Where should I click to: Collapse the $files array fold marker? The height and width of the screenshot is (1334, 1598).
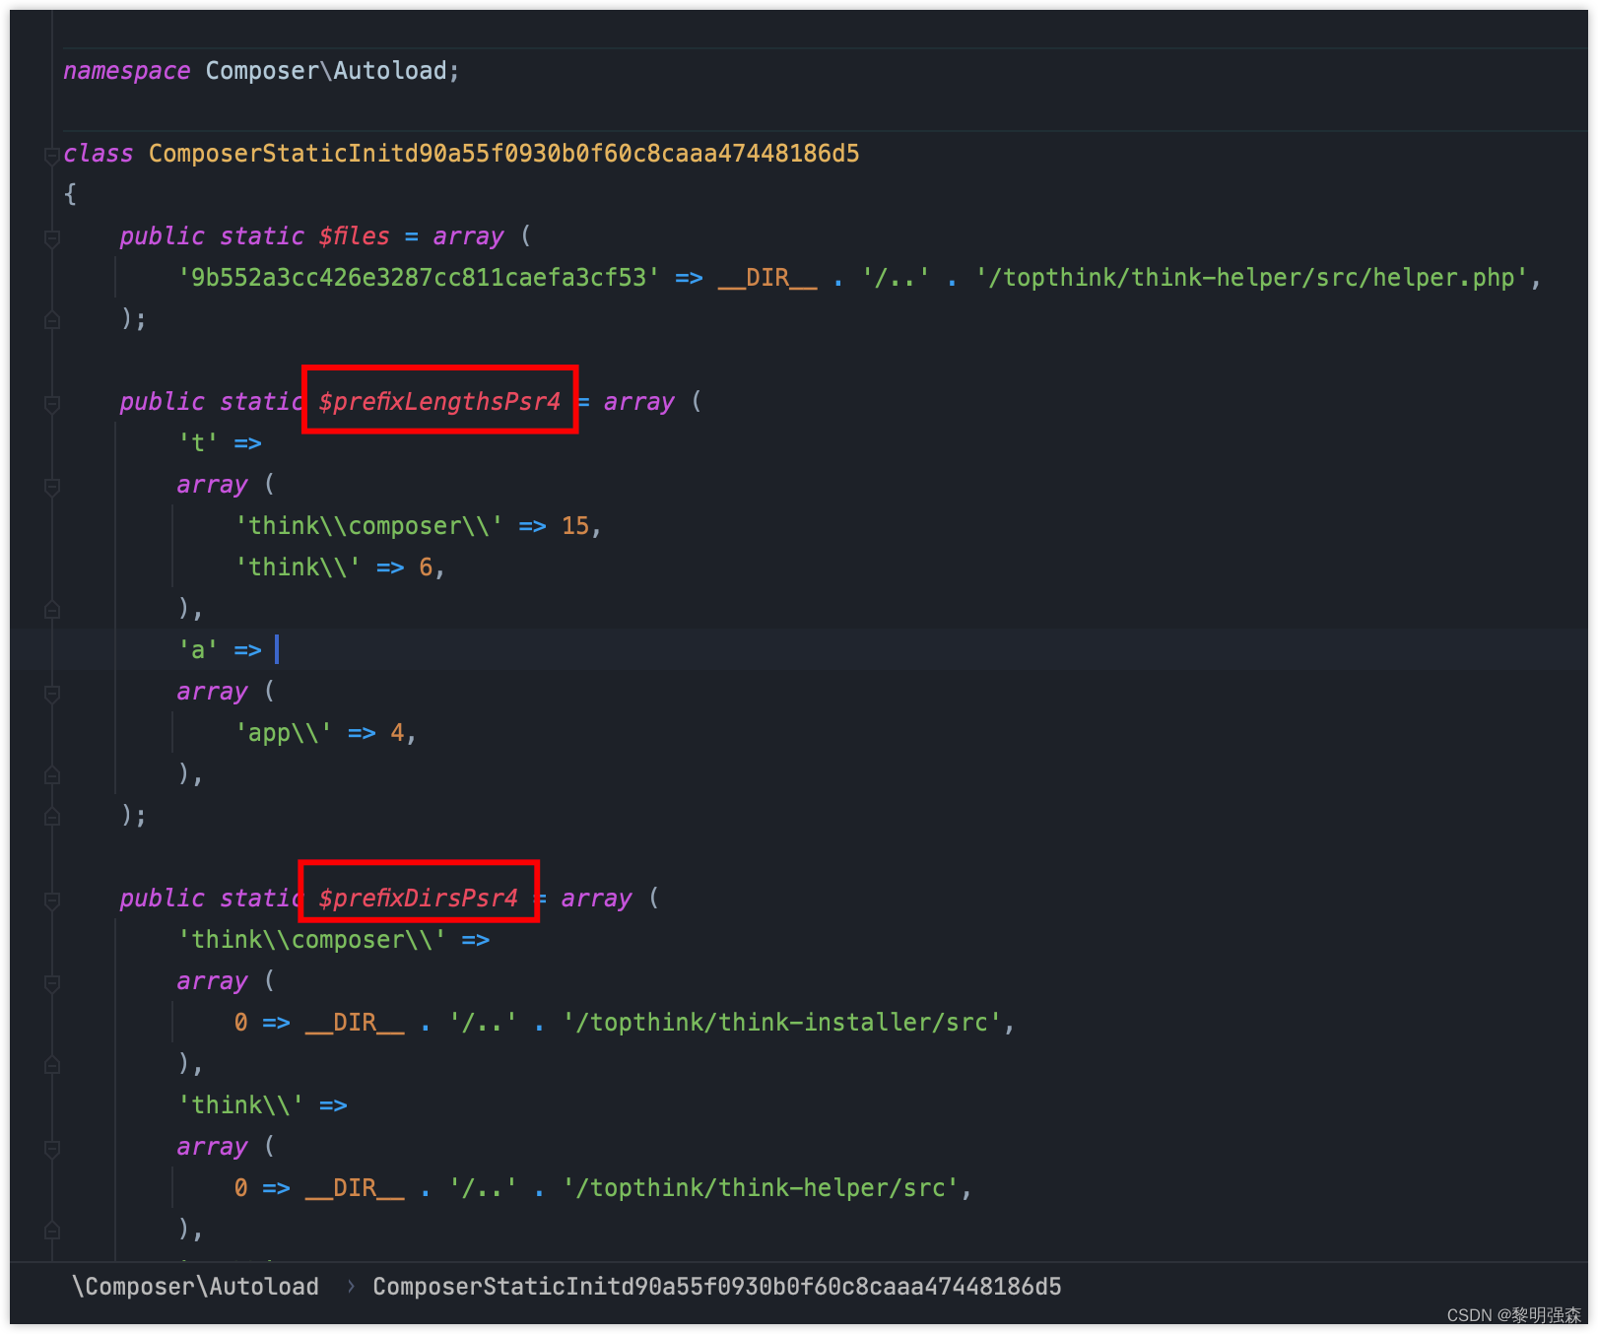[52, 237]
